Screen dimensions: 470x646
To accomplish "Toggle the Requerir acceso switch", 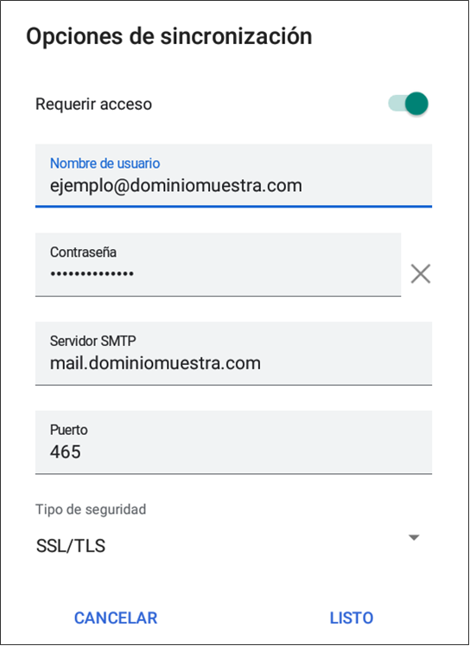I will tap(408, 104).
